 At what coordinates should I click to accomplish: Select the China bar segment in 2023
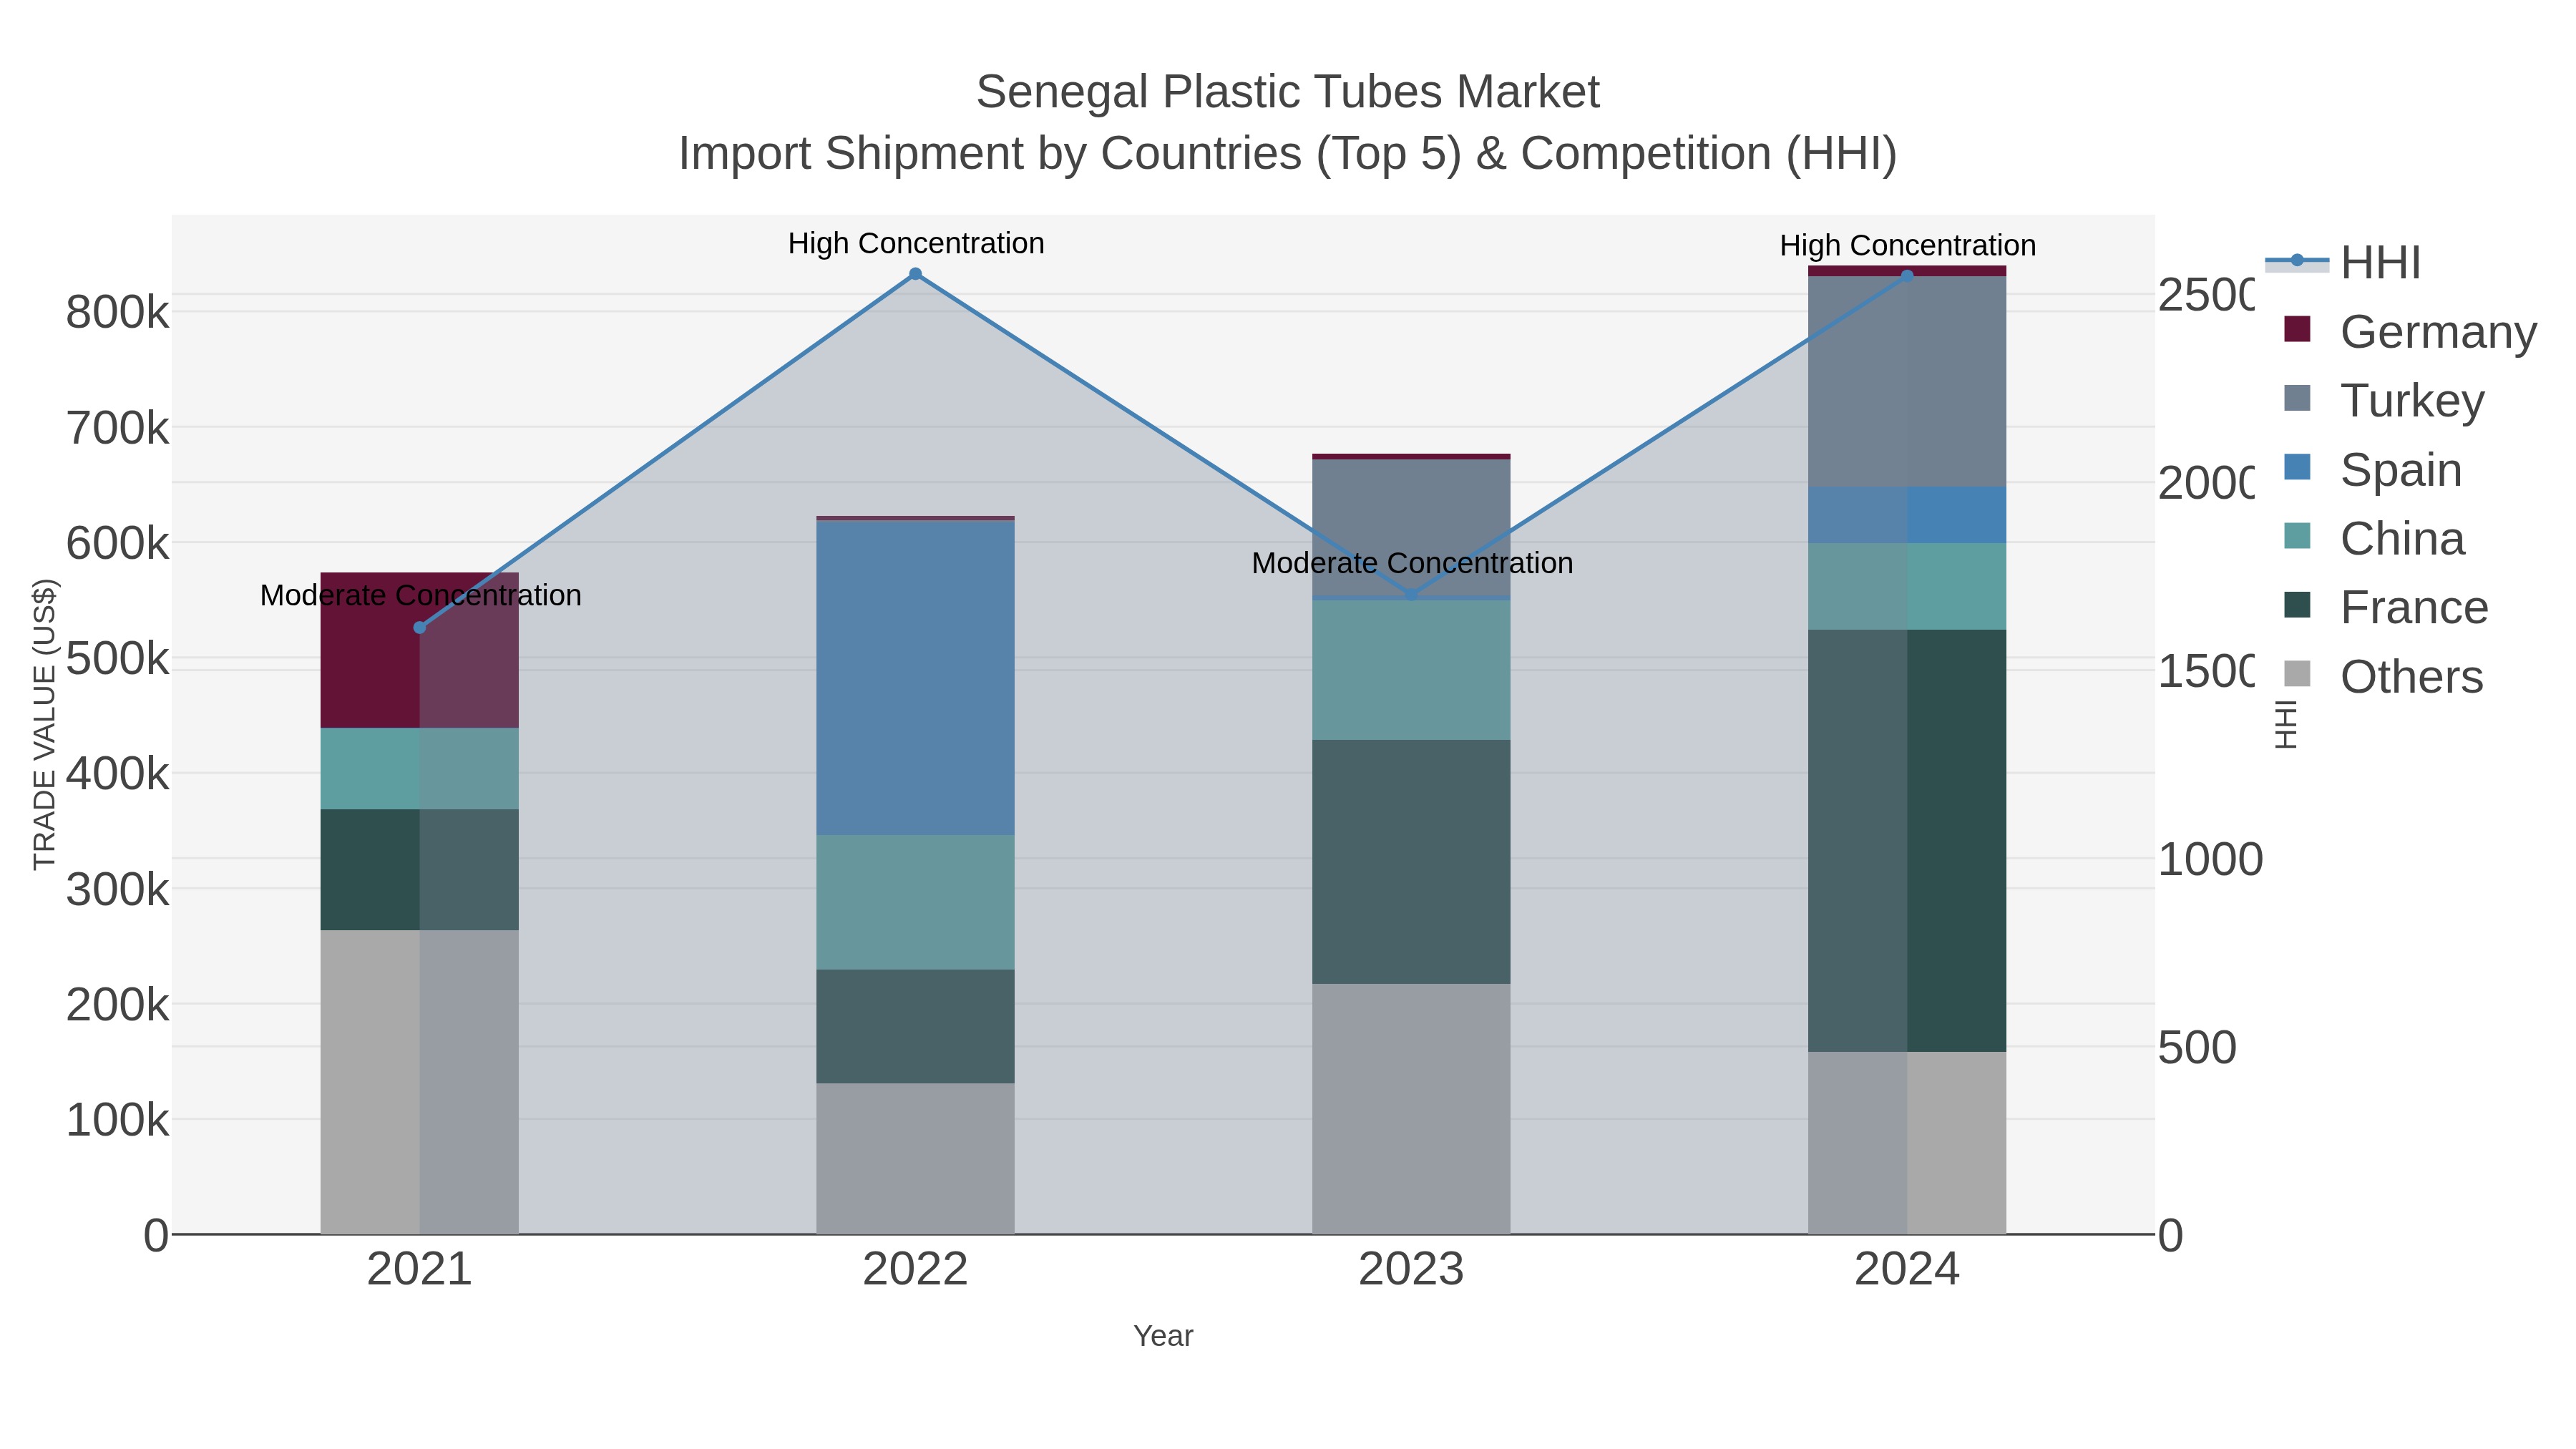[x=1411, y=670]
